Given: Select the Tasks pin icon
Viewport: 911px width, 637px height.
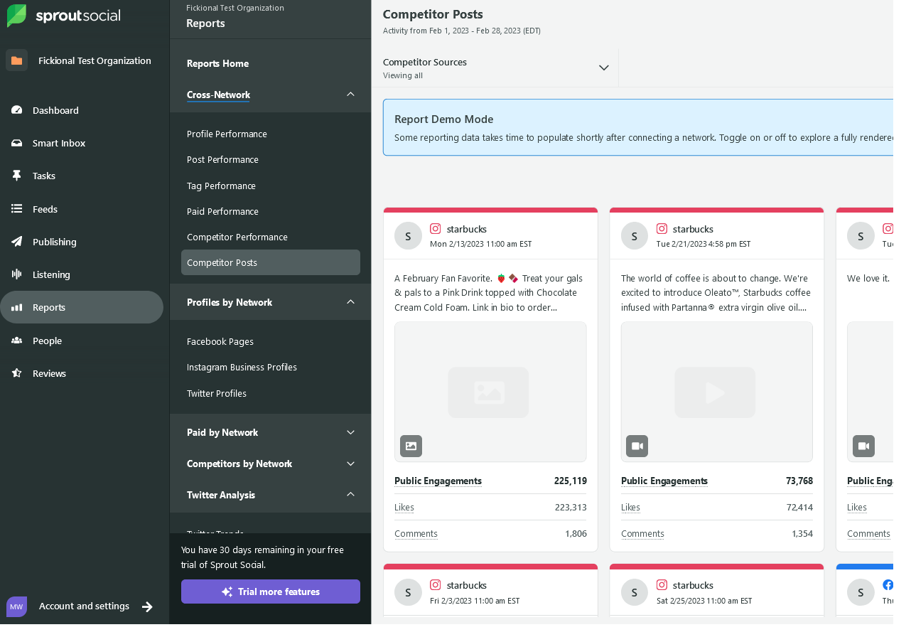Looking at the screenshot, I should point(17,176).
